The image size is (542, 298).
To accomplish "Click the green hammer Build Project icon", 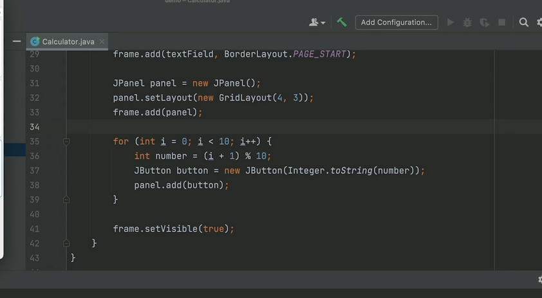I will click(342, 23).
